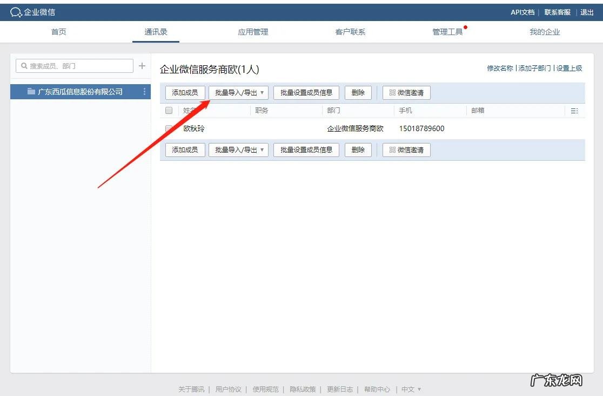603x396 pixels.
Task: Expand the top 批量导入/导出 dropdown
Action: pyautogui.click(x=238, y=92)
